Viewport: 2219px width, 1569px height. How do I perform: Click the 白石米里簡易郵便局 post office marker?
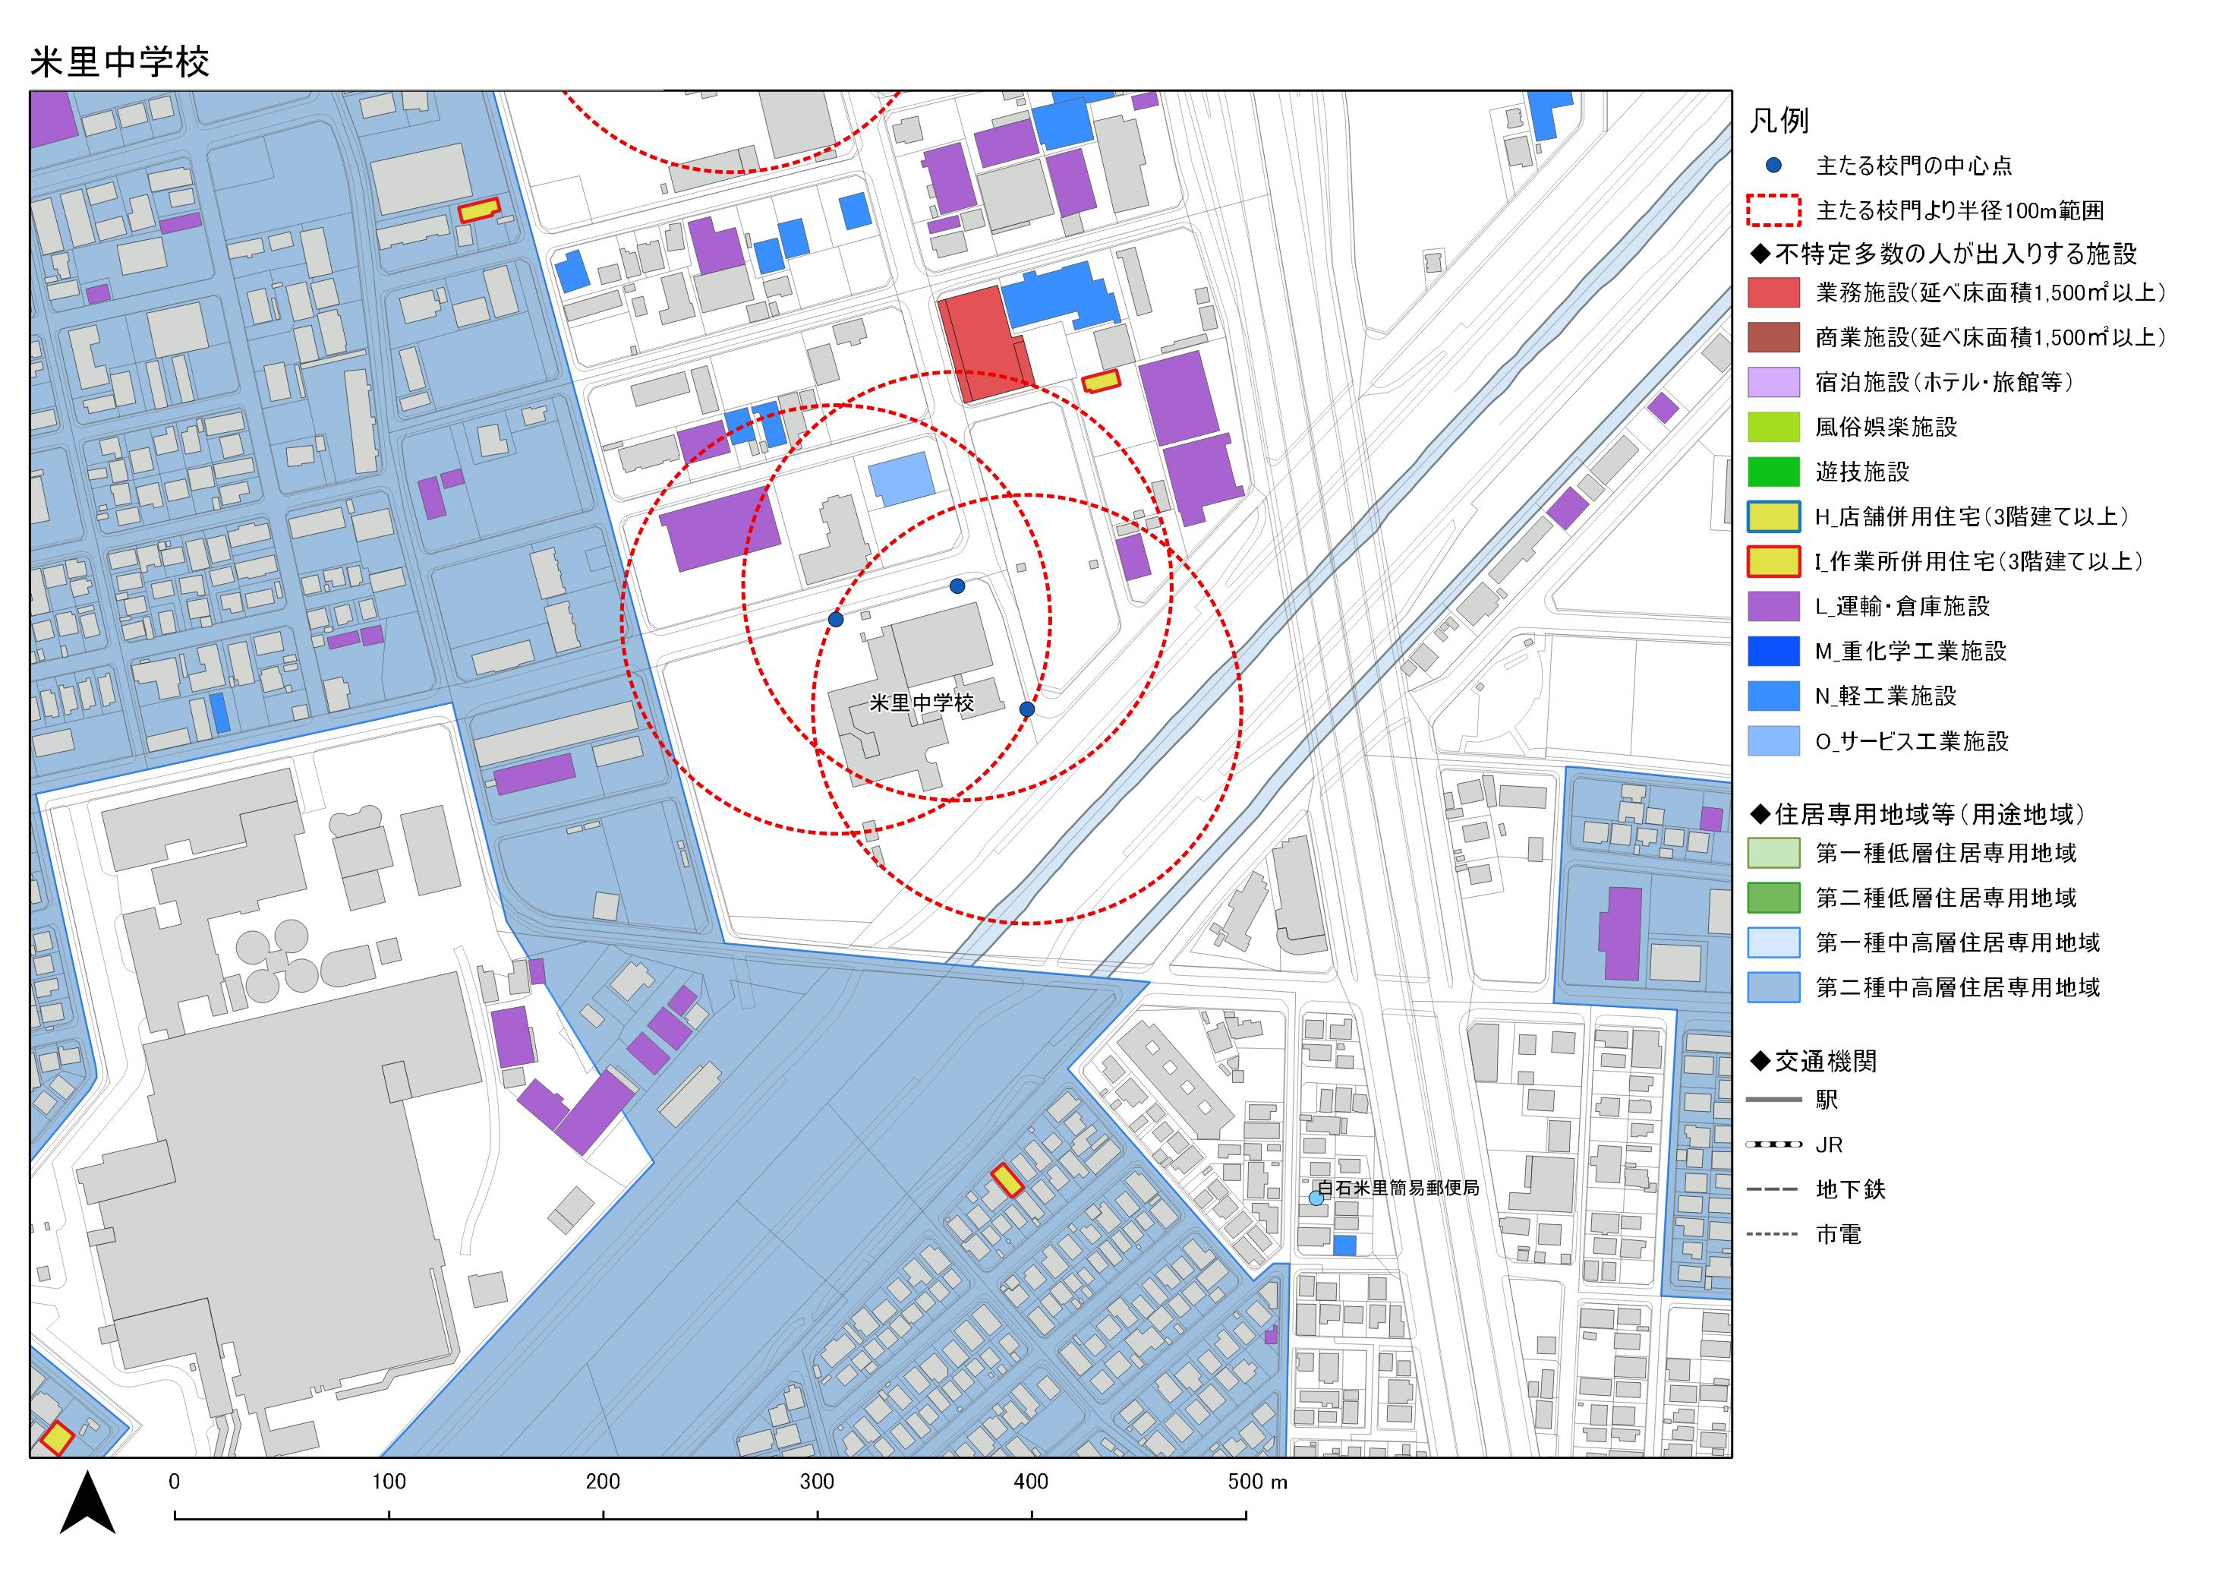[x=1316, y=1198]
